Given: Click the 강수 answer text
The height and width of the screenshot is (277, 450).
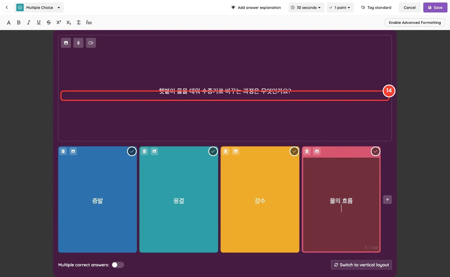Looking at the screenshot, I should click(x=260, y=201).
